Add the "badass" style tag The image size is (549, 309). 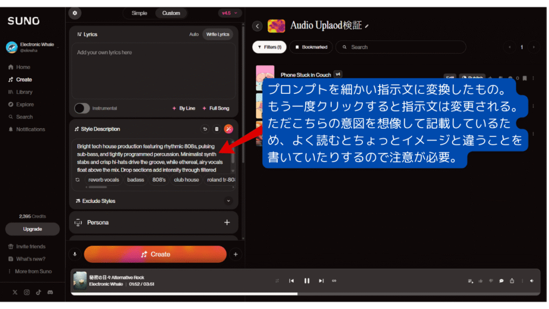pyautogui.click(x=136, y=180)
